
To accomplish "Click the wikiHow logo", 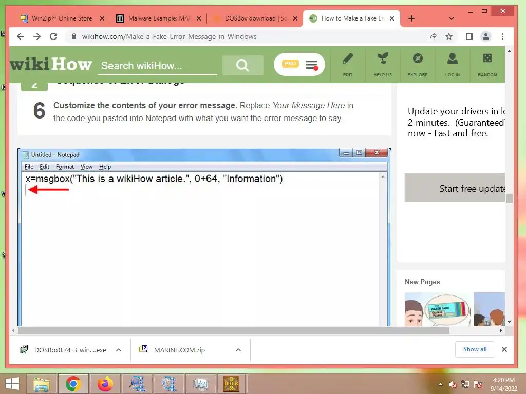I will [51, 64].
